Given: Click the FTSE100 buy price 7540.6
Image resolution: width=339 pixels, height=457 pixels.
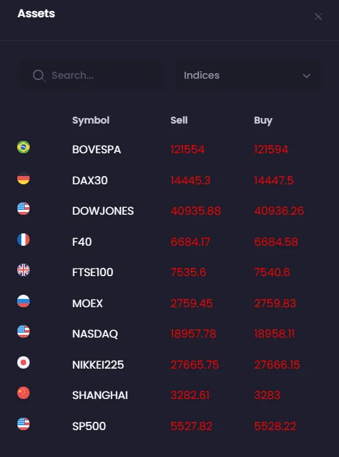Looking at the screenshot, I should [271, 272].
